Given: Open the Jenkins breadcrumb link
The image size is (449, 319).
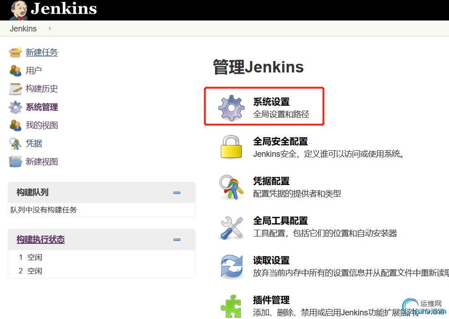Looking at the screenshot, I should tap(23, 29).
